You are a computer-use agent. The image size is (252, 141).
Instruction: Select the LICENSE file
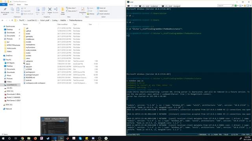29,69
